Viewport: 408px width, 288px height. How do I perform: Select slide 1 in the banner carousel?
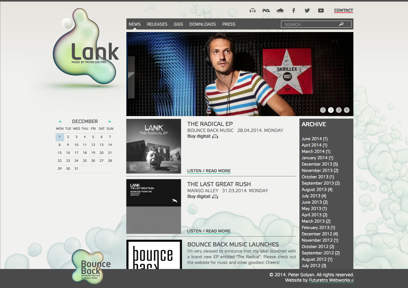[x=323, y=110]
